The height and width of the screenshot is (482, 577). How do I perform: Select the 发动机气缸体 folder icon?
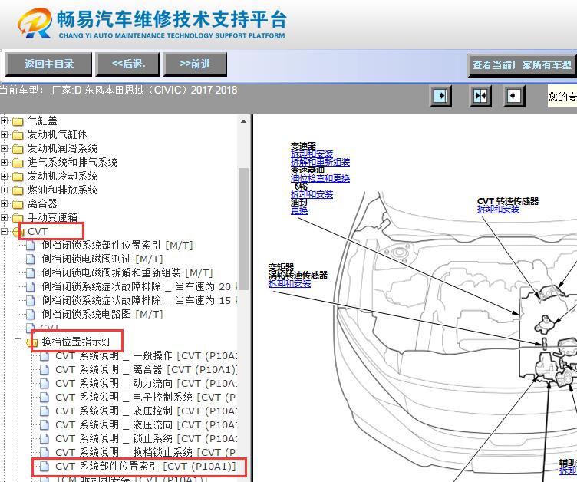[18, 135]
